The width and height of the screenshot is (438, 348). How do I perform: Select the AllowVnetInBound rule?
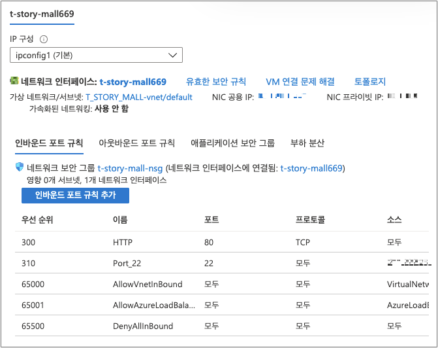pos(148,284)
